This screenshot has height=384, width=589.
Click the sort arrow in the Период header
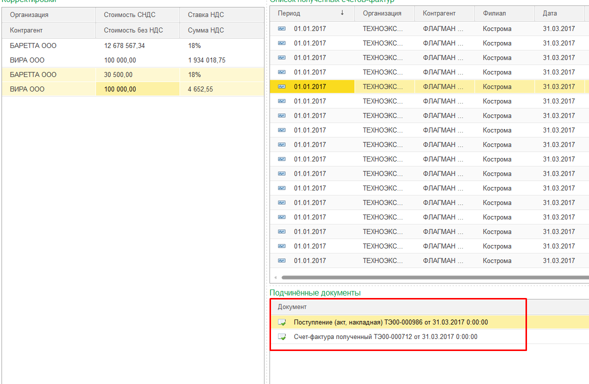click(342, 13)
